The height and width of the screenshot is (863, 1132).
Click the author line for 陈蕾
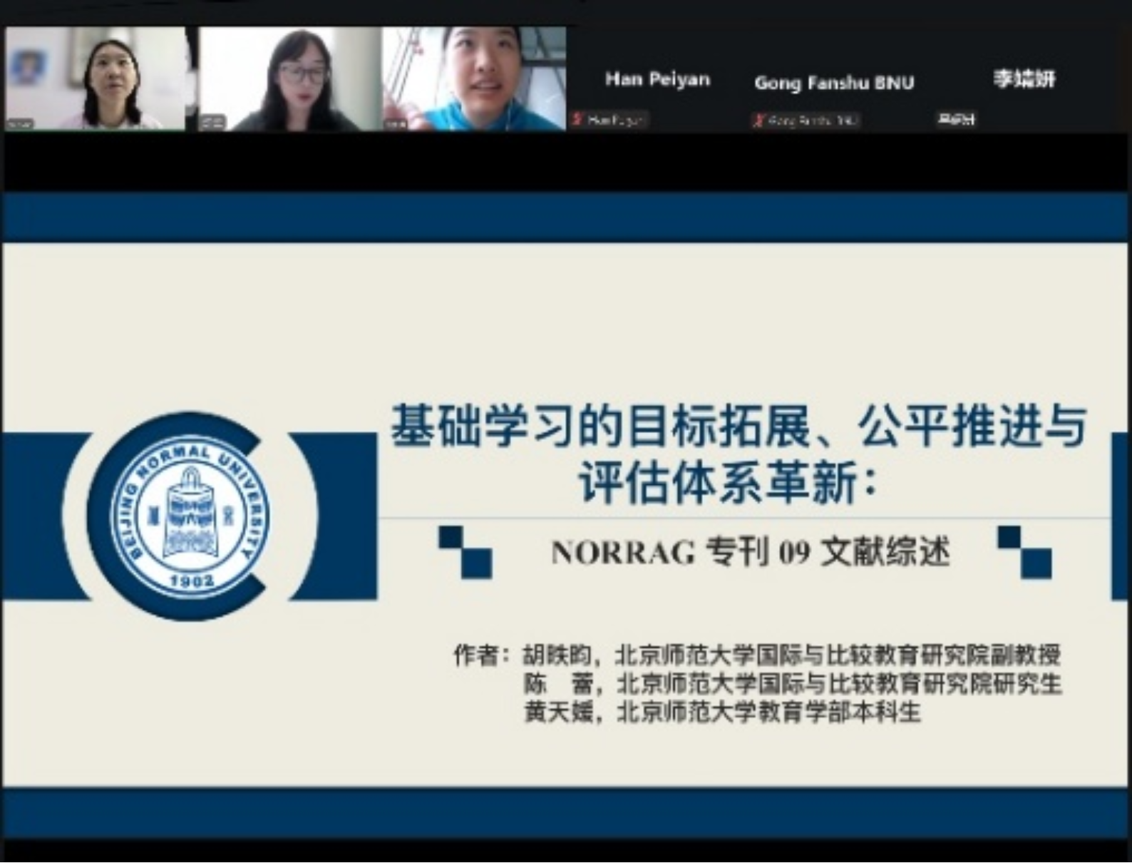[x=791, y=683]
